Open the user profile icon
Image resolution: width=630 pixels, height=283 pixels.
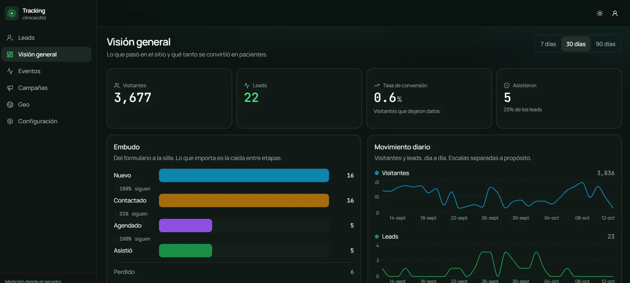click(615, 13)
